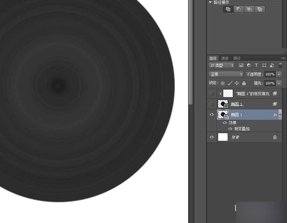Show the gradient fill layer
The image size is (287, 223).
pos(212,93)
